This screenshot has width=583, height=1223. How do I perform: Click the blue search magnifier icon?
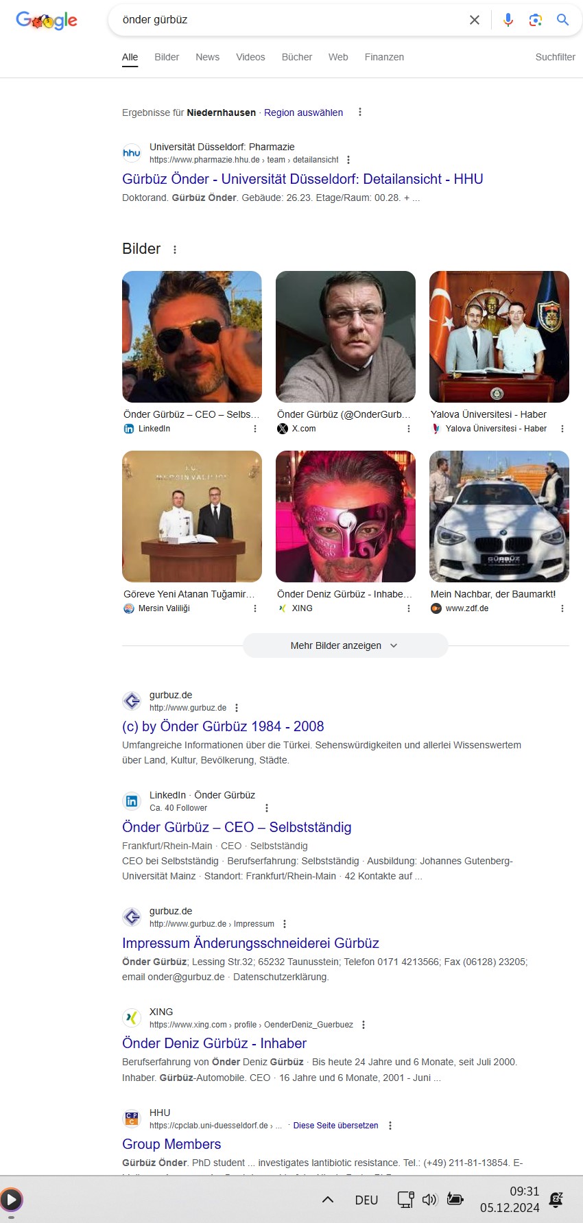pos(563,20)
